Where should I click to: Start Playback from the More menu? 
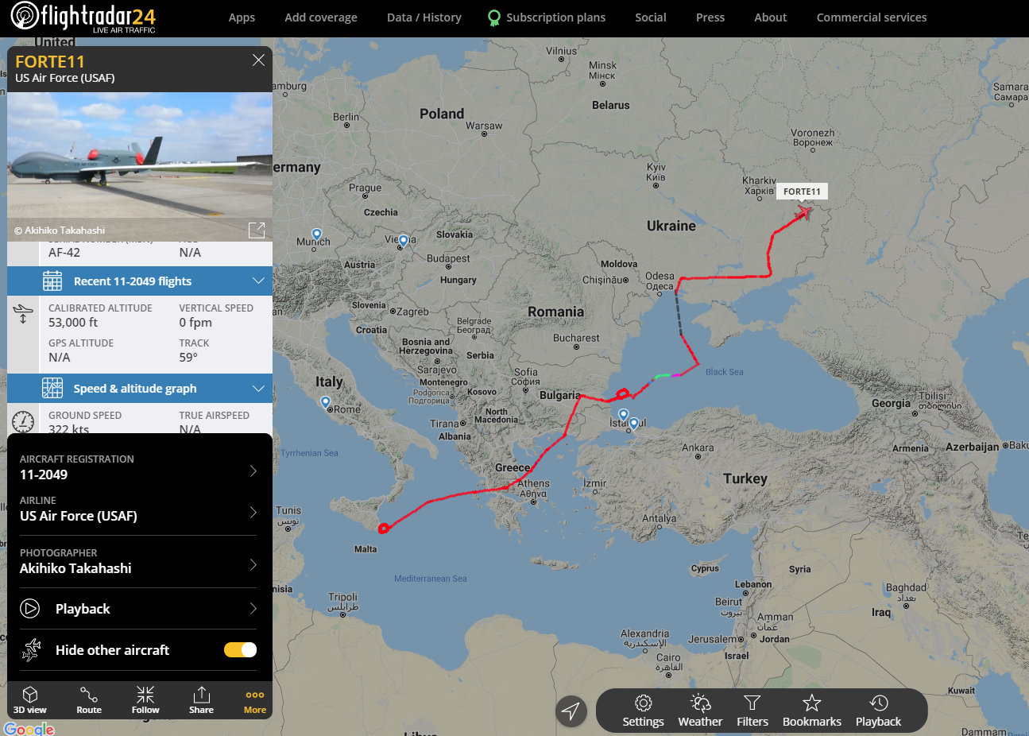click(x=138, y=609)
